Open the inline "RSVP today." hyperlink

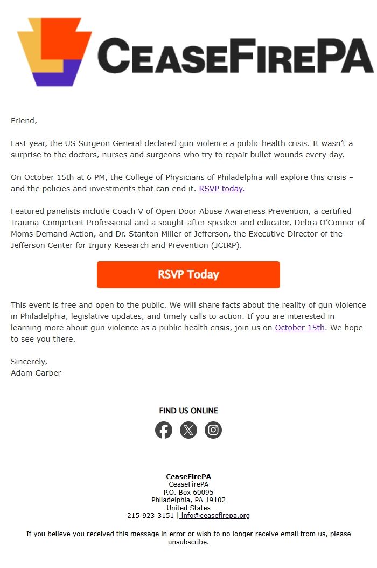click(222, 189)
